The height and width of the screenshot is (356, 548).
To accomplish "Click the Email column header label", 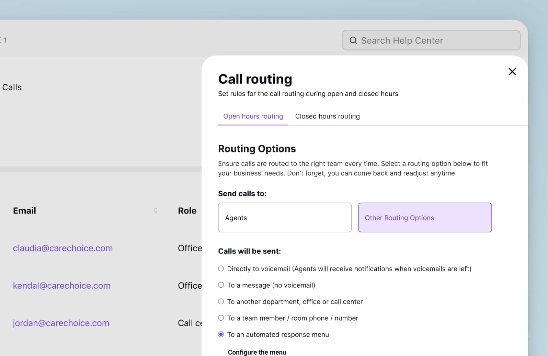I will (24, 211).
